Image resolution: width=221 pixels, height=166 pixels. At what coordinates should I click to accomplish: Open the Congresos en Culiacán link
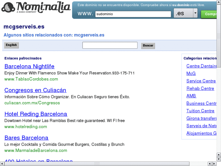pos(35,90)
